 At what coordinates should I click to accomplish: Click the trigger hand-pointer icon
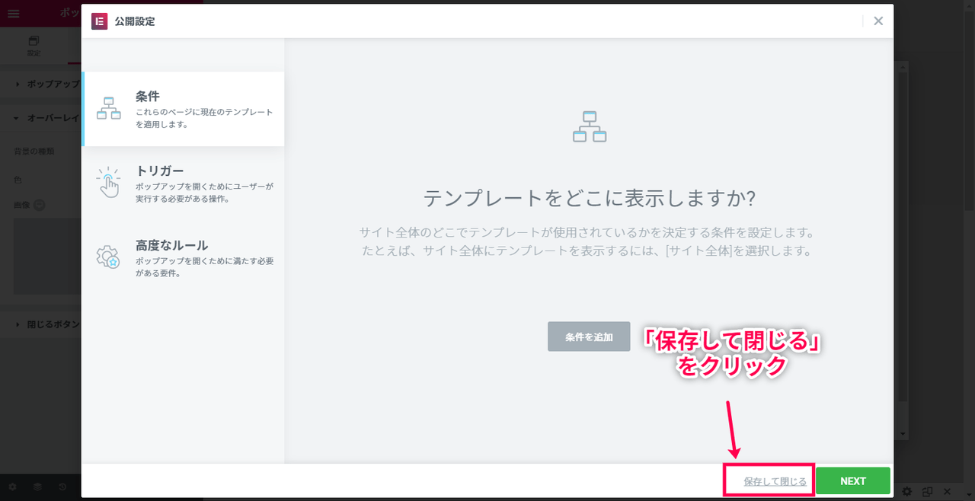click(108, 183)
